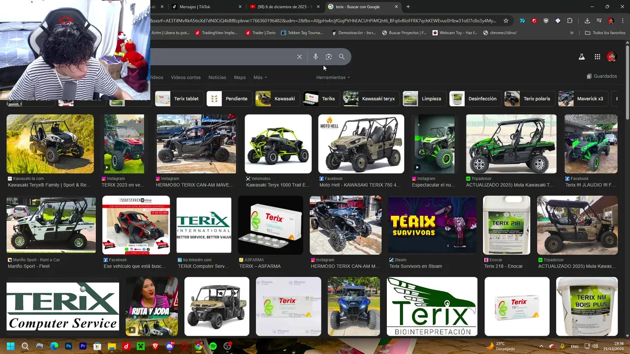Open Guardados saved items
Viewport: 630px width, 354px height.
pos(601,76)
